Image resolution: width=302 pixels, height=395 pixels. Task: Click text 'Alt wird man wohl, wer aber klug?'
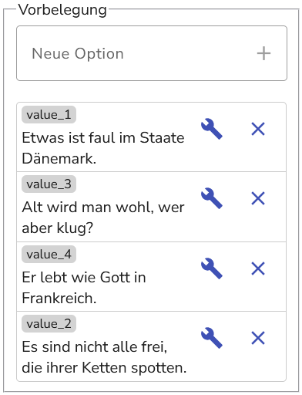coord(103,218)
